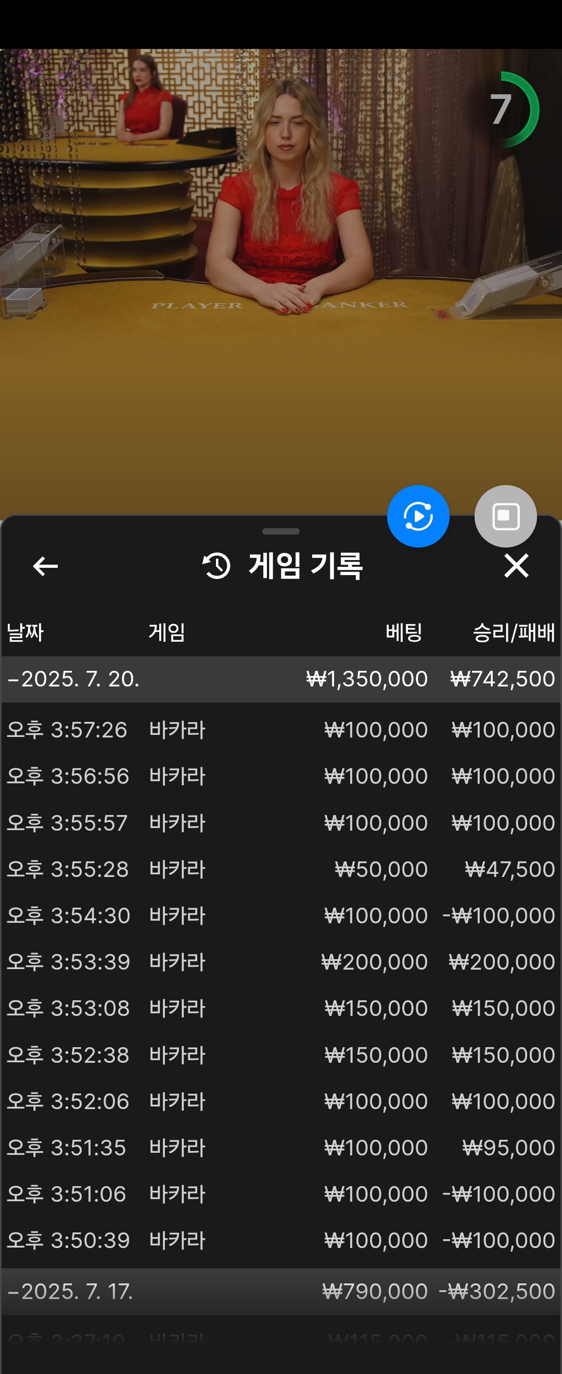Click the 게임 column header
This screenshot has width=562, height=1374.
click(x=167, y=632)
